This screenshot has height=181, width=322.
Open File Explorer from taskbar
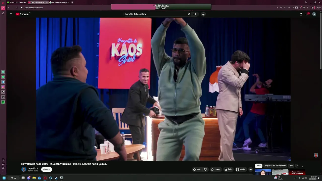pos(34,178)
